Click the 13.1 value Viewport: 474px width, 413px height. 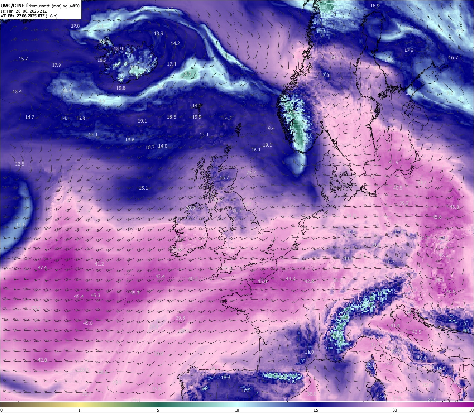pos(93,135)
